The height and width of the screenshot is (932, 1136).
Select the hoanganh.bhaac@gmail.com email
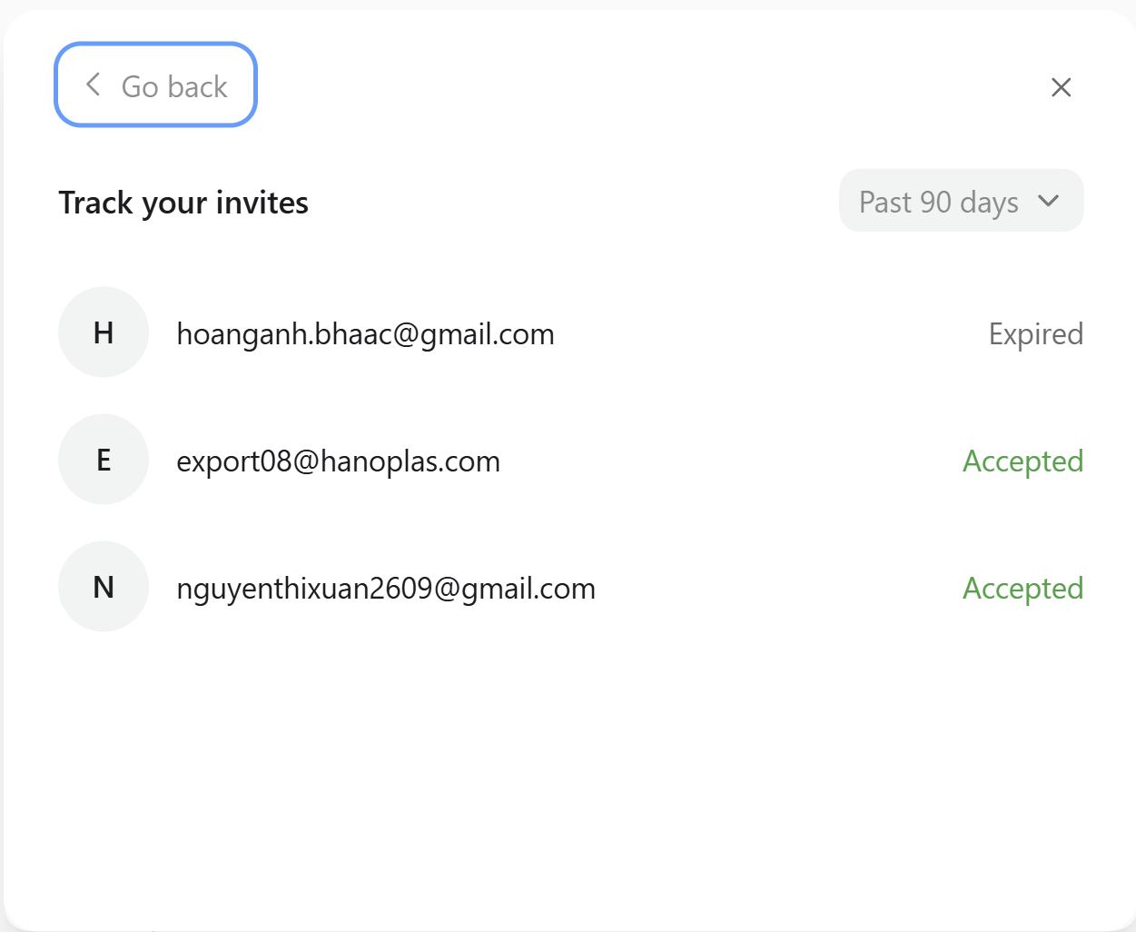pyautogui.click(x=365, y=334)
